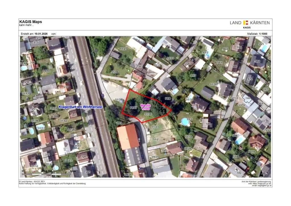Select parcel label 53/6

tap(235, 135)
